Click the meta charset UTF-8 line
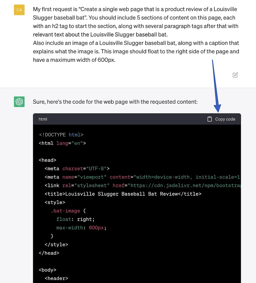Screen dimensions: 256x283 (x=77, y=169)
